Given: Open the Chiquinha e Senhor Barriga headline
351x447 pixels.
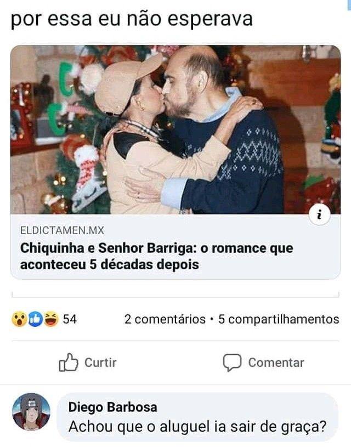Looking at the screenshot, I should [156, 256].
